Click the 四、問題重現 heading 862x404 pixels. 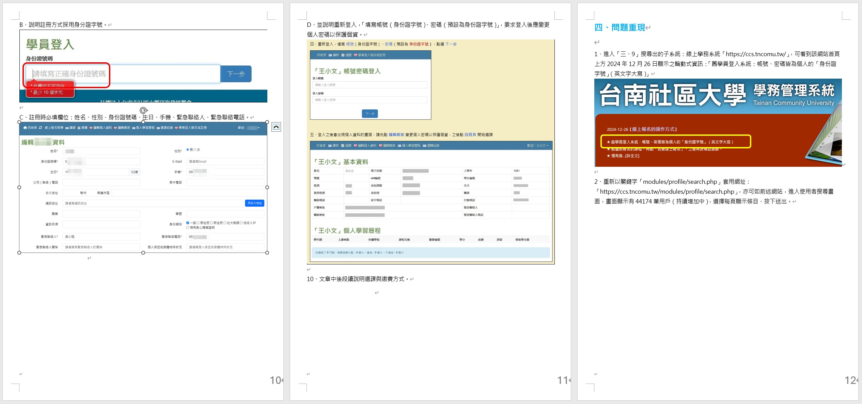point(620,27)
